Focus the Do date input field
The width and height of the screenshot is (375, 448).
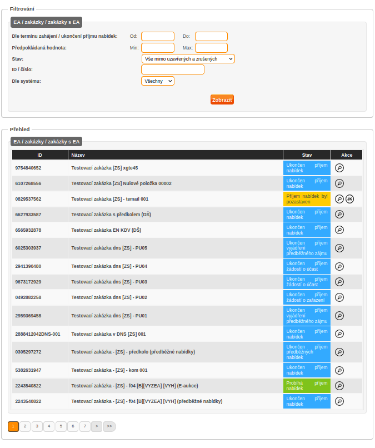point(211,37)
